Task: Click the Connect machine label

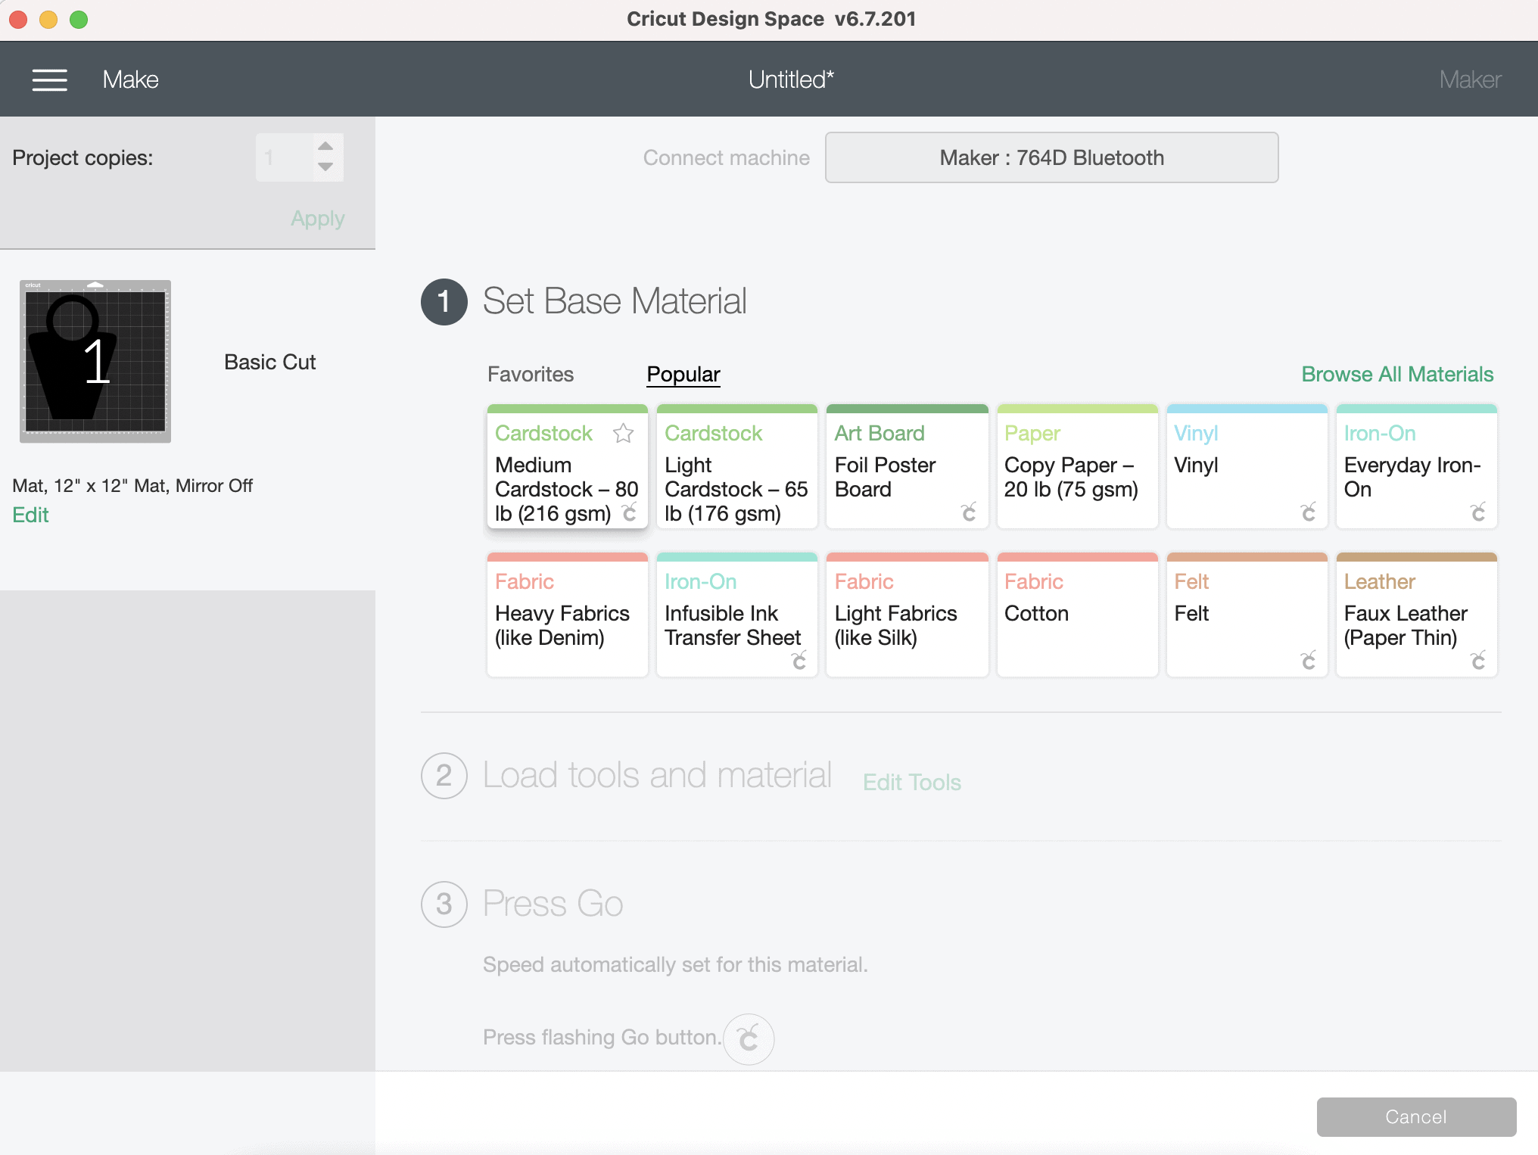Action: 726,157
